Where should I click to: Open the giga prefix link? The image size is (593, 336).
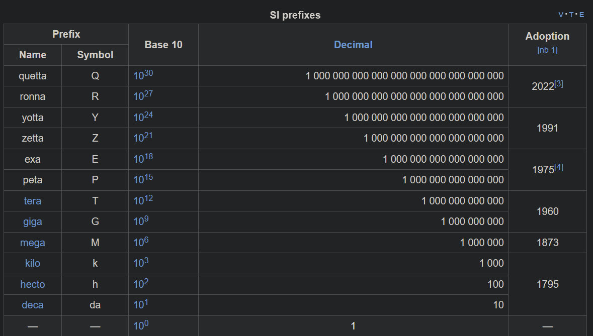[x=33, y=221]
